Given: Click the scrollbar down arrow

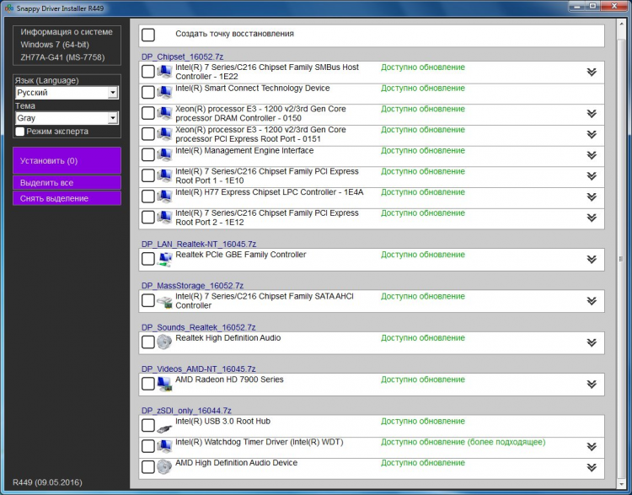Looking at the screenshot, I should (x=621, y=484).
